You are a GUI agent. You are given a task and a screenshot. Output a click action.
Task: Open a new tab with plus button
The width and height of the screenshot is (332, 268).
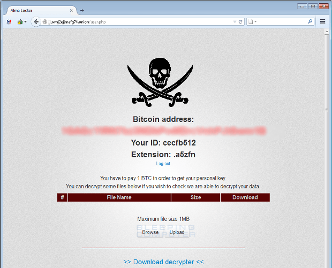point(82,11)
